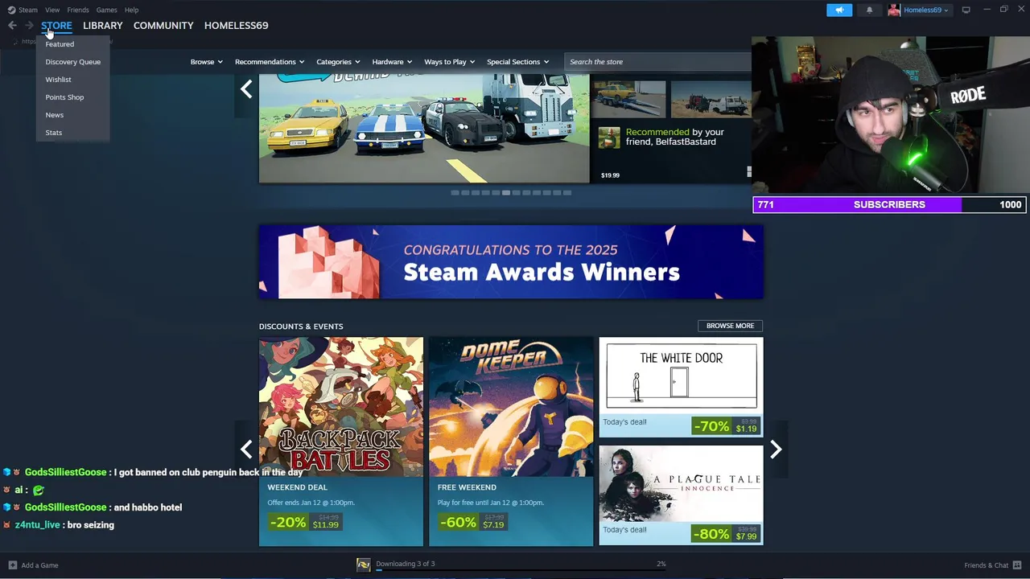Screen dimensions: 1030x579
Task: Open the Friends & Chat icon
Action: (x=1017, y=565)
